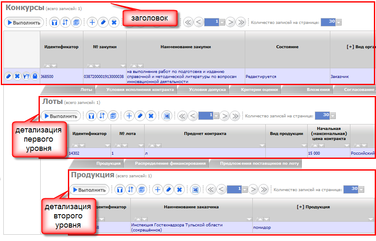
Task: Click pencil edit icon in 368500 row
Action: click(x=8, y=76)
